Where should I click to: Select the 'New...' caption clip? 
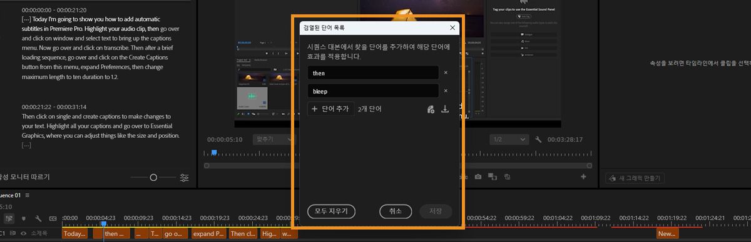click(667, 234)
